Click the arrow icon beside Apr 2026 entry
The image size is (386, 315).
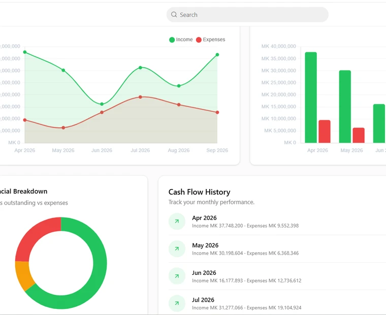[x=177, y=222]
